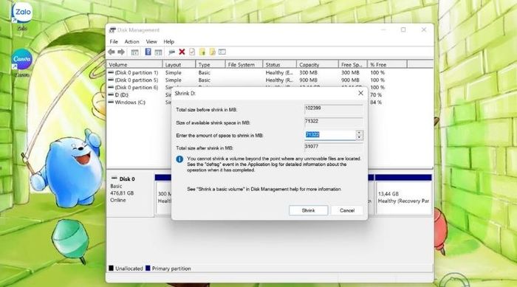Image resolution: width=517 pixels, height=287 pixels.
Task: Click the Disk Management title bar icon
Action: tap(112, 30)
